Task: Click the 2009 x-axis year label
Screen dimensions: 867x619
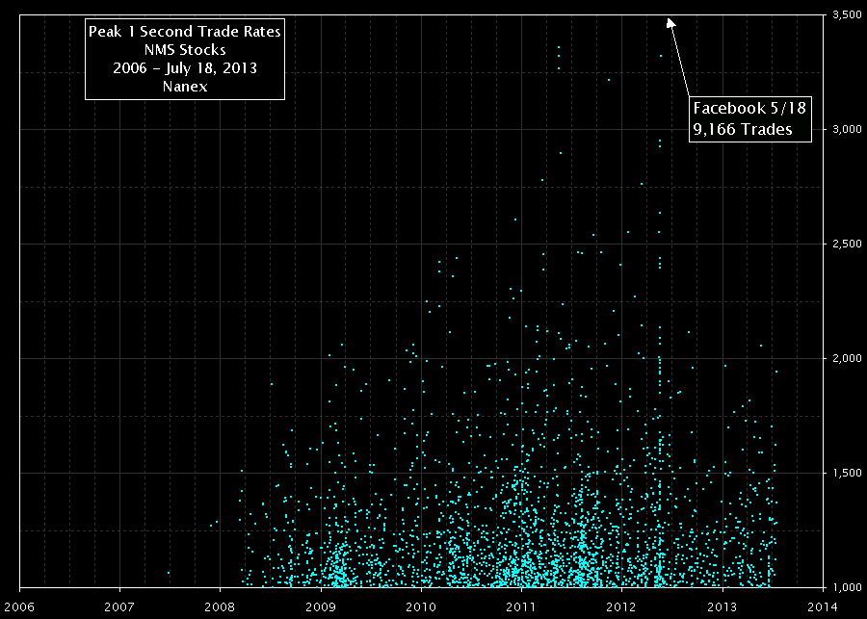Action: click(x=321, y=606)
